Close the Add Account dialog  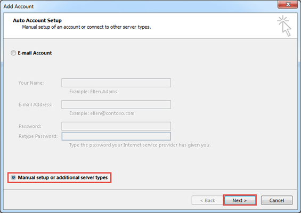tap(288, 4)
